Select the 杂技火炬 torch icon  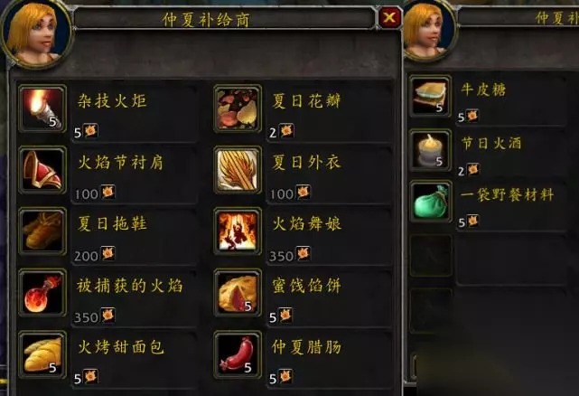[x=42, y=108]
